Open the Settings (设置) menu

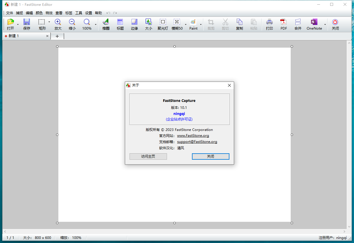point(89,13)
